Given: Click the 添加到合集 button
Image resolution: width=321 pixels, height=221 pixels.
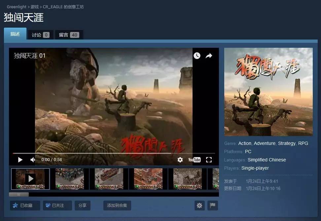Looking at the screenshot, I should 117,206.
